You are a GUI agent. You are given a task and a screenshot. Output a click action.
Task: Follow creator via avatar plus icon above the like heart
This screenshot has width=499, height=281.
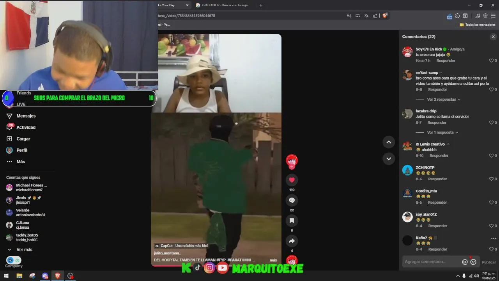click(x=292, y=167)
